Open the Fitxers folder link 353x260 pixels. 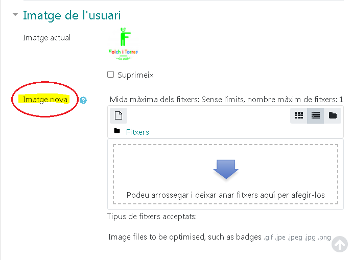137,132
